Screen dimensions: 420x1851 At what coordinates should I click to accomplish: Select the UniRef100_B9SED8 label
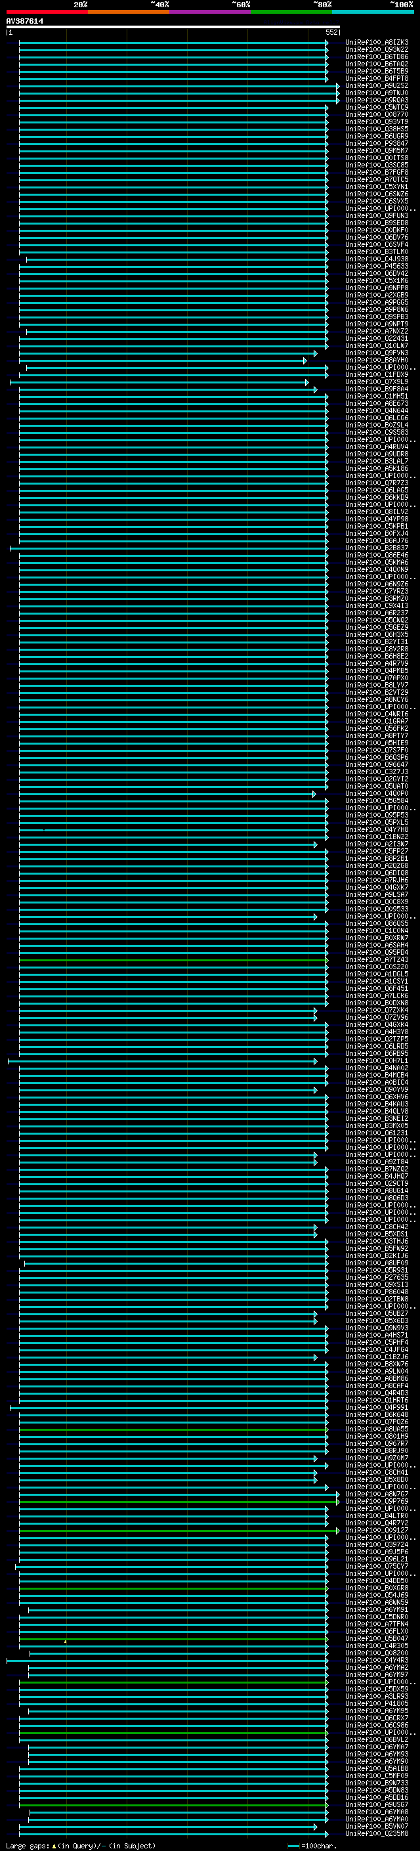click(x=377, y=223)
